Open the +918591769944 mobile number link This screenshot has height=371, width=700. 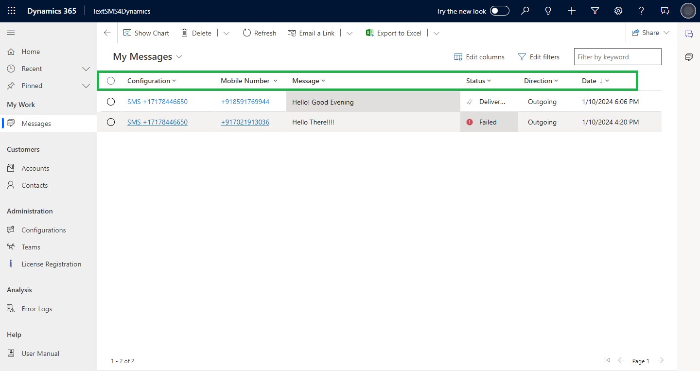pos(245,102)
